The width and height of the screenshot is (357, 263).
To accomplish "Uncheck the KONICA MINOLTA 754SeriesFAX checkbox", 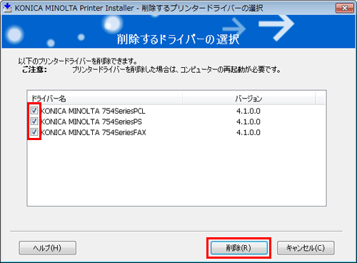I will coord(34,132).
